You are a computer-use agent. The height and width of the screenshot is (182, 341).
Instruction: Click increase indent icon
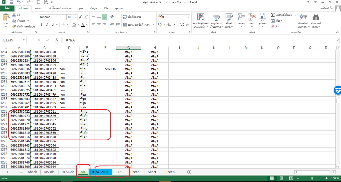pos(118,25)
